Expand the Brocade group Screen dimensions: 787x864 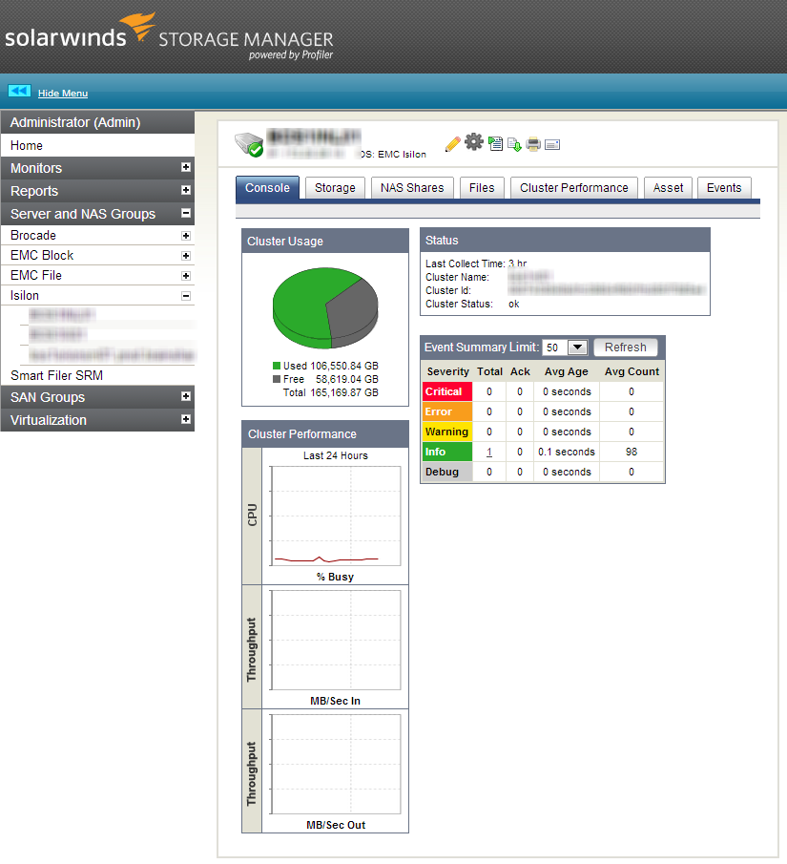point(186,236)
